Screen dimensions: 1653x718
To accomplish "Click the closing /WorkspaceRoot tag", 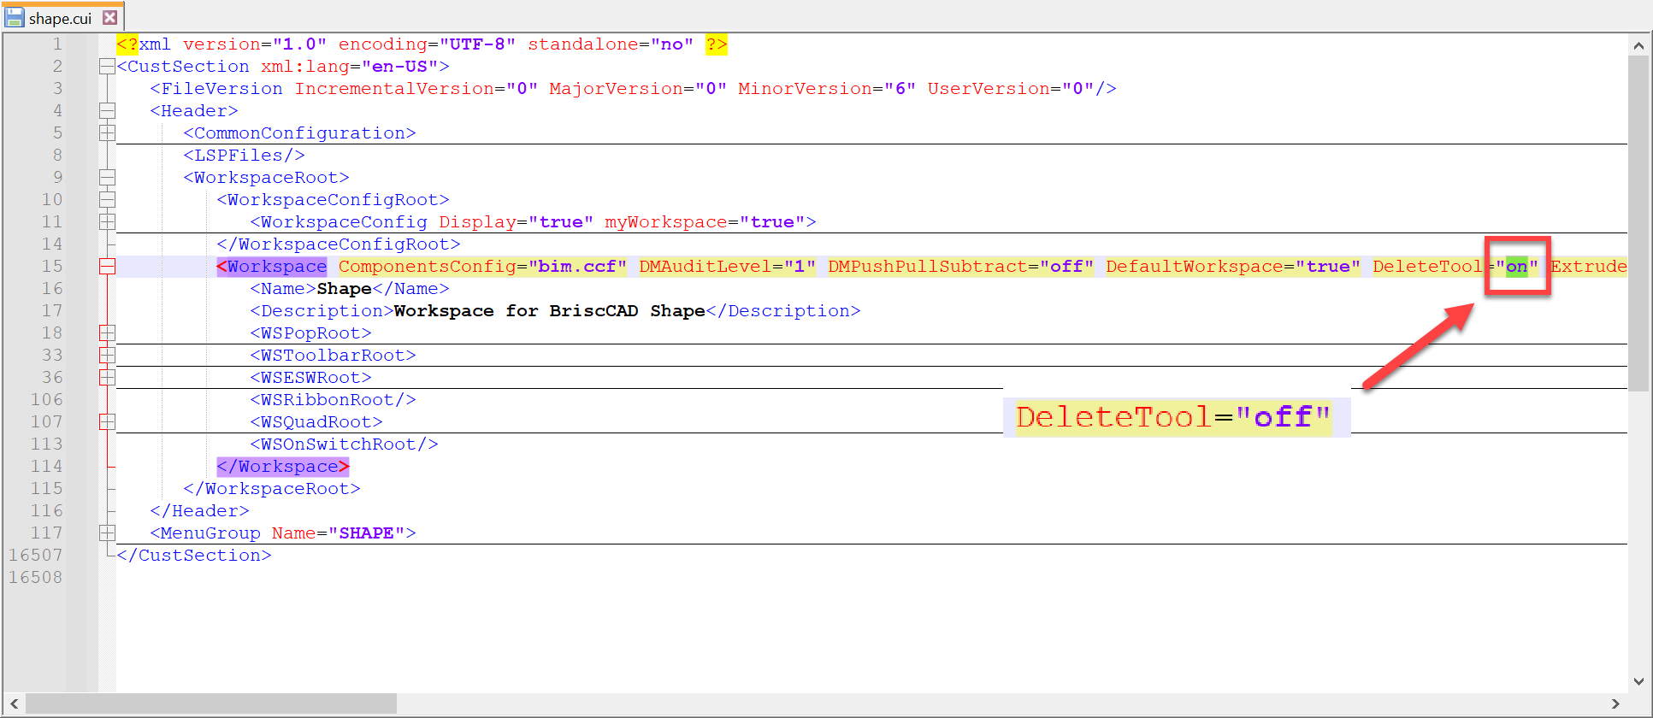I will 272,489.
